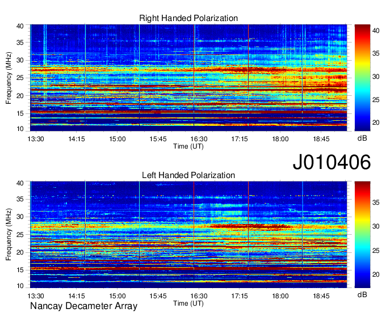Click the 20 MHz frequency tick on Right Handed plot

click(20, 96)
